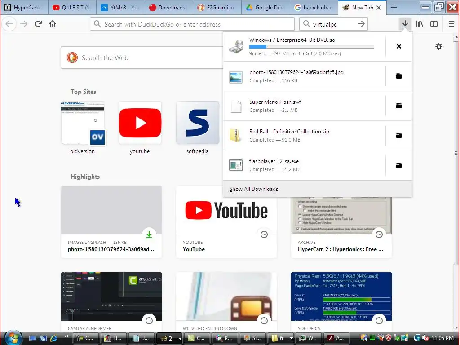Open folder containing Super Mario Flash.swf
This screenshot has height=345, width=460.
coord(399,106)
